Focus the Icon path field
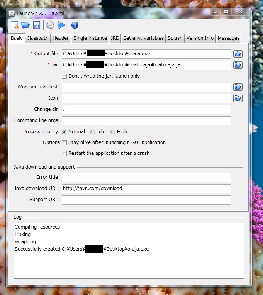 pyautogui.click(x=146, y=98)
